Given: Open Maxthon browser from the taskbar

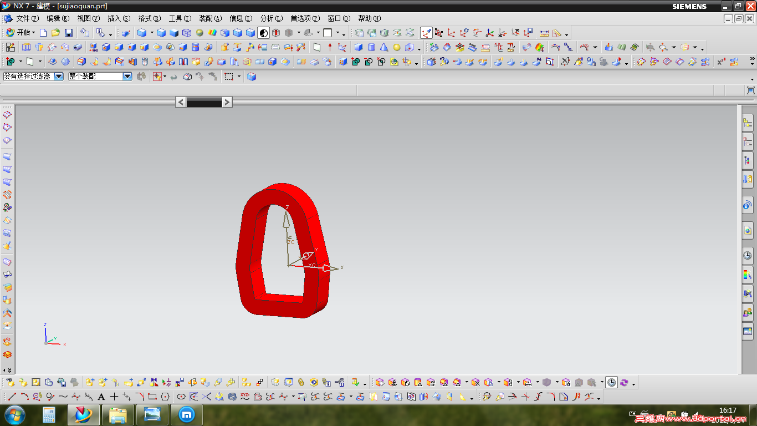Looking at the screenshot, I should (x=186, y=415).
